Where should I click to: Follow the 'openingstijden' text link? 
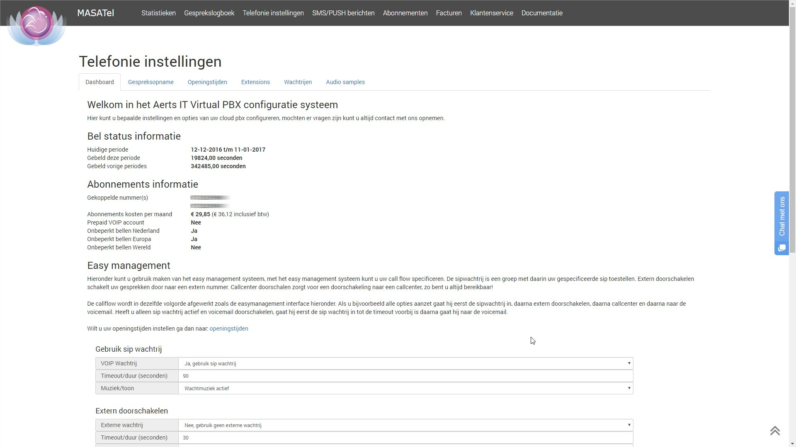pos(228,329)
